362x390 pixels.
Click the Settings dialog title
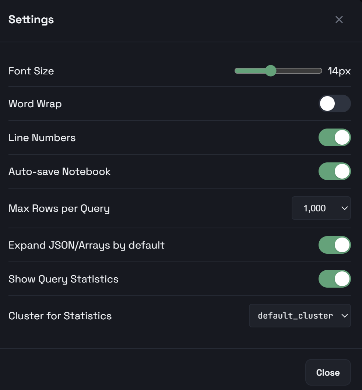[x=31, y=20]
